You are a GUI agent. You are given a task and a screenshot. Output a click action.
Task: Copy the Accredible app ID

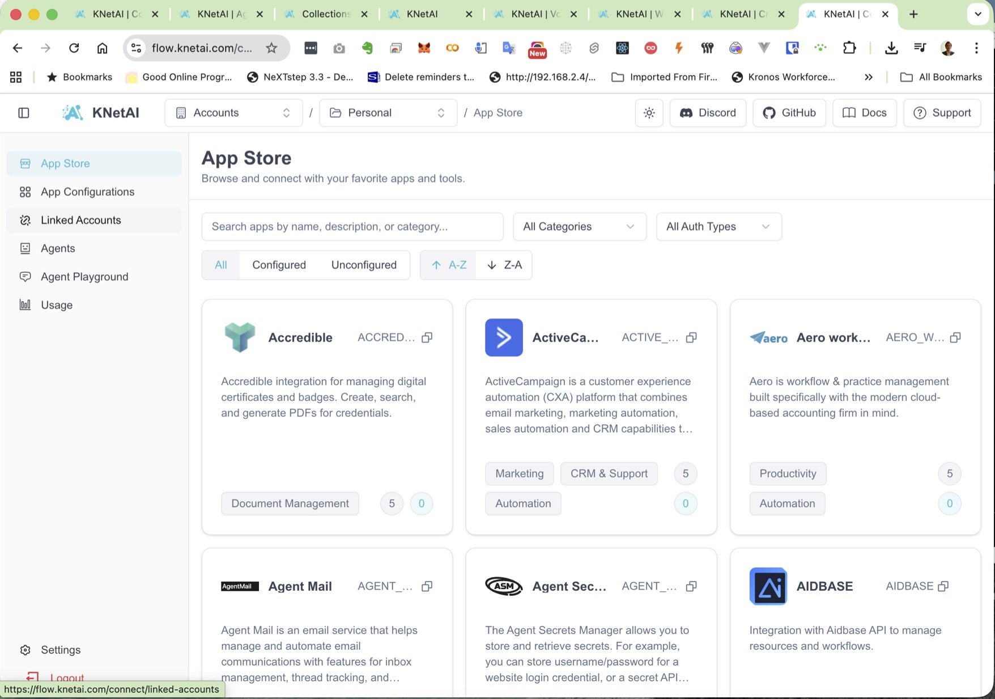(427, 337)
